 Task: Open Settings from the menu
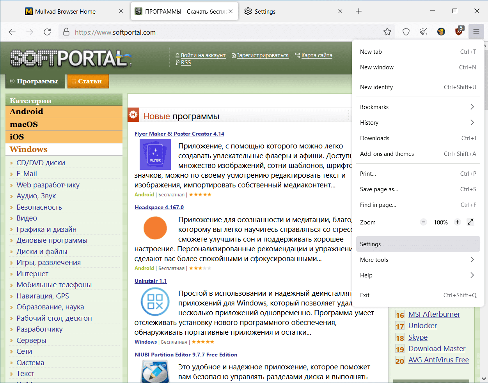click(x=418, y=244)
